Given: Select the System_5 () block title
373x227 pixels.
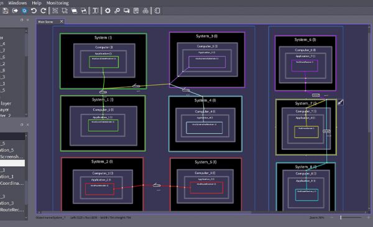Looking at the screenshot, I should 206,162.
